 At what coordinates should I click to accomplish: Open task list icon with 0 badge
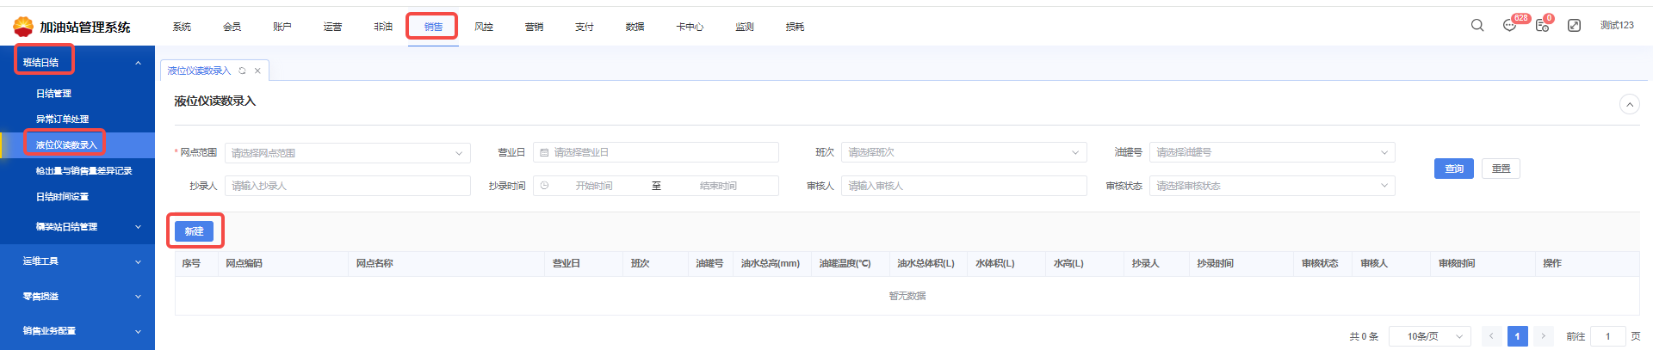click(x=1542, y=26)
